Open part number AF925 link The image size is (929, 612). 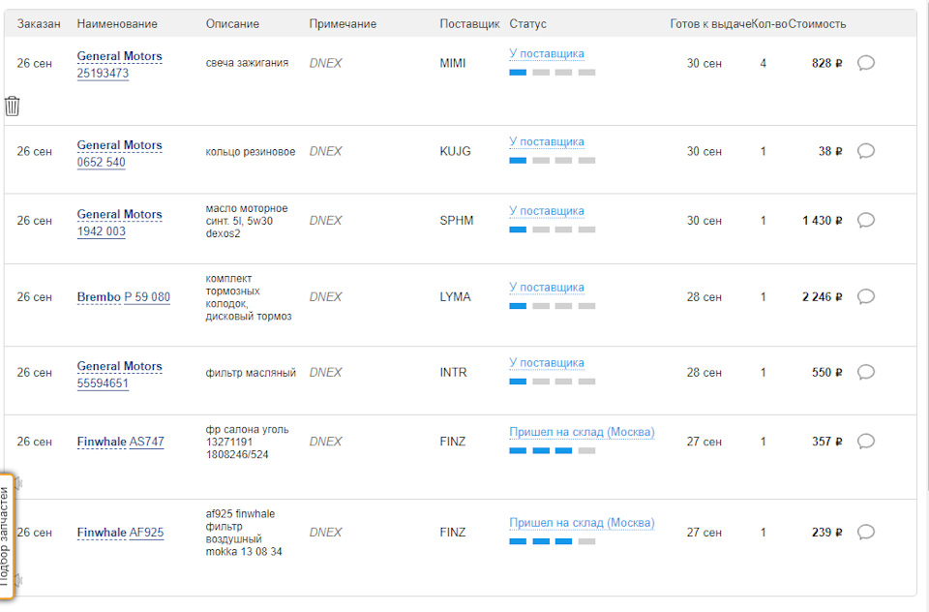146,533
